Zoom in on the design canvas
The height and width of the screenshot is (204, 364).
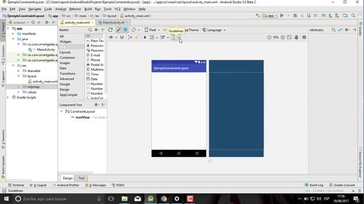pos(283,37)
